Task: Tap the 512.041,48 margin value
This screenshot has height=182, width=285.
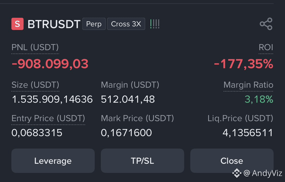Action: [x=128, y=99]
